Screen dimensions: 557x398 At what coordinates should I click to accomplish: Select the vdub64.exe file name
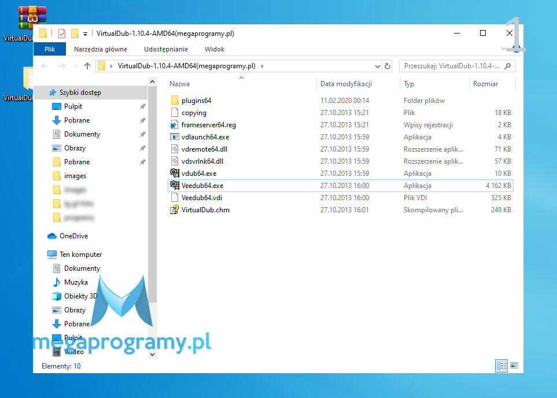199,174
